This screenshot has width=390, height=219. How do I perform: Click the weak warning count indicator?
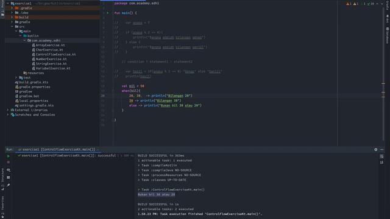tap(356, 4)
